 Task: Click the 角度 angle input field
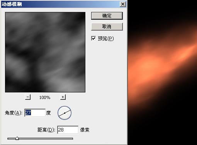pyautogui.click(x=35, y=113)
